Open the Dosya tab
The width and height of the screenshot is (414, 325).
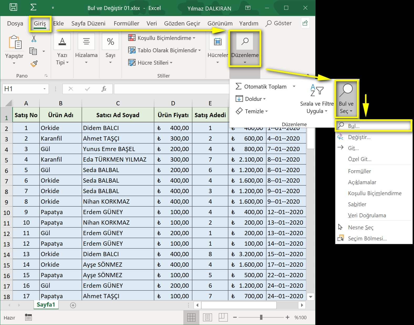[15, 23]
